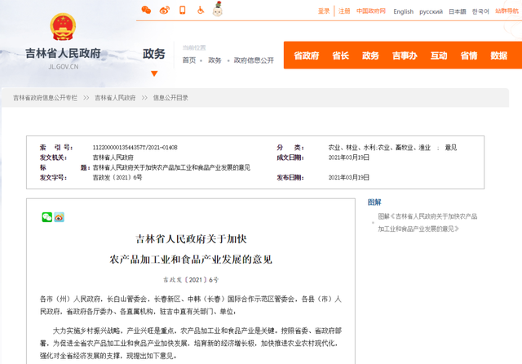Open 信息公开目录 breadcrumb
The height and width of the screenshot is (364, 522).
click(x=170, y=98)
